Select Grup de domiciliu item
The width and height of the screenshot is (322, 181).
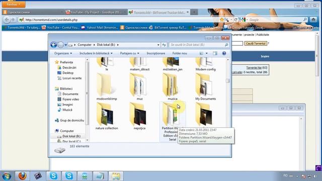click(69, 121)
